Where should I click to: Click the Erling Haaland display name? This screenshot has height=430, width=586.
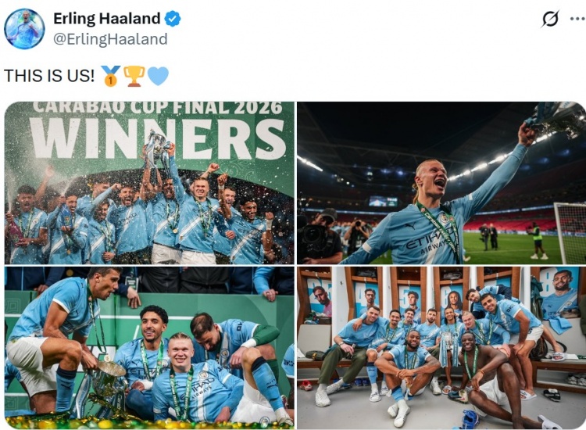(x=107, y=18)
